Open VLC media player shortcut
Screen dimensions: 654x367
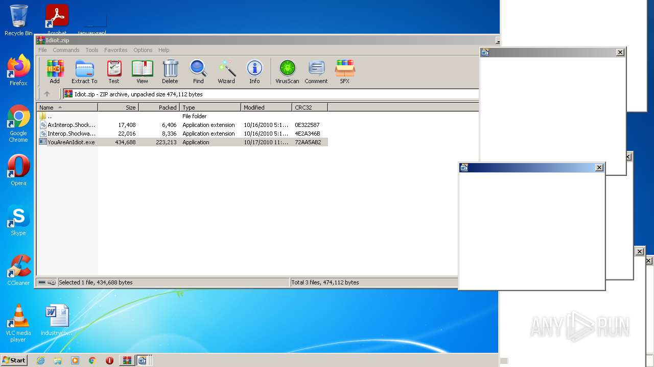(x=18, y=323)
